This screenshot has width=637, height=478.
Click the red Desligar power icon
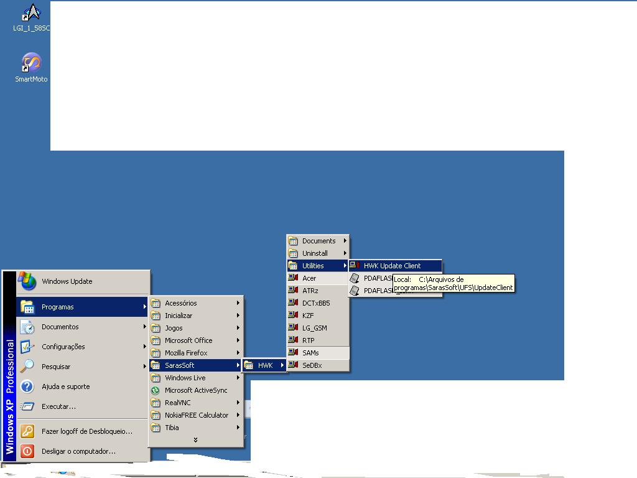[x=27, y=451]
